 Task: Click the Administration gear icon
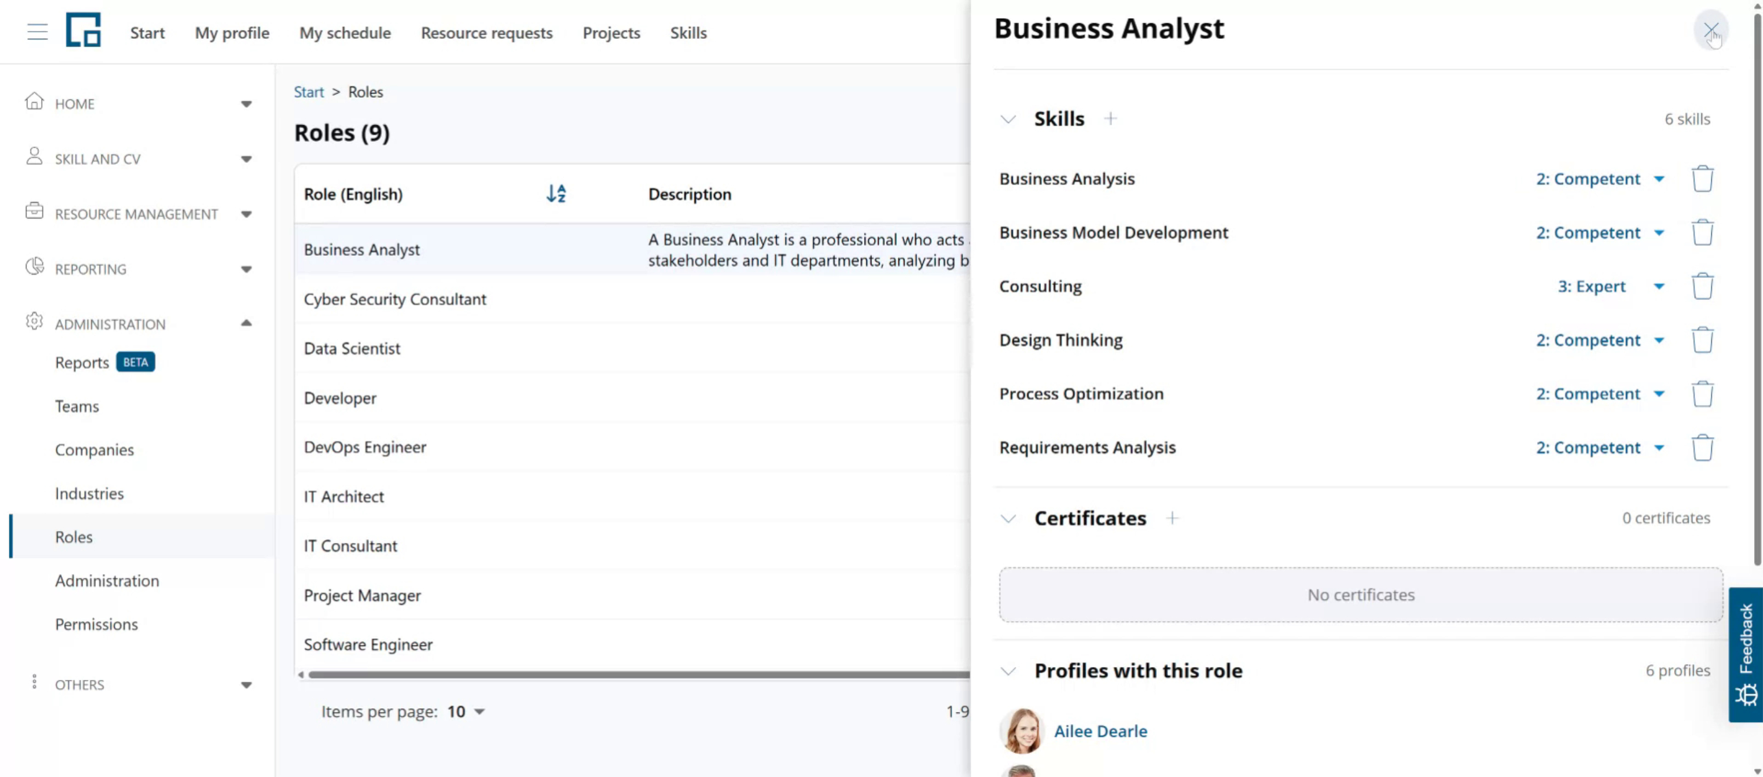[x=34, y=322]
